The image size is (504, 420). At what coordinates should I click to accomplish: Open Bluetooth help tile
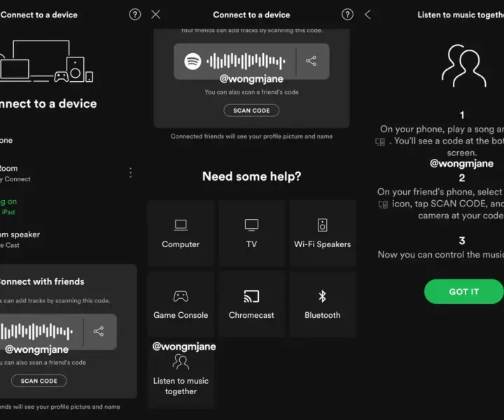pos(323,304)
